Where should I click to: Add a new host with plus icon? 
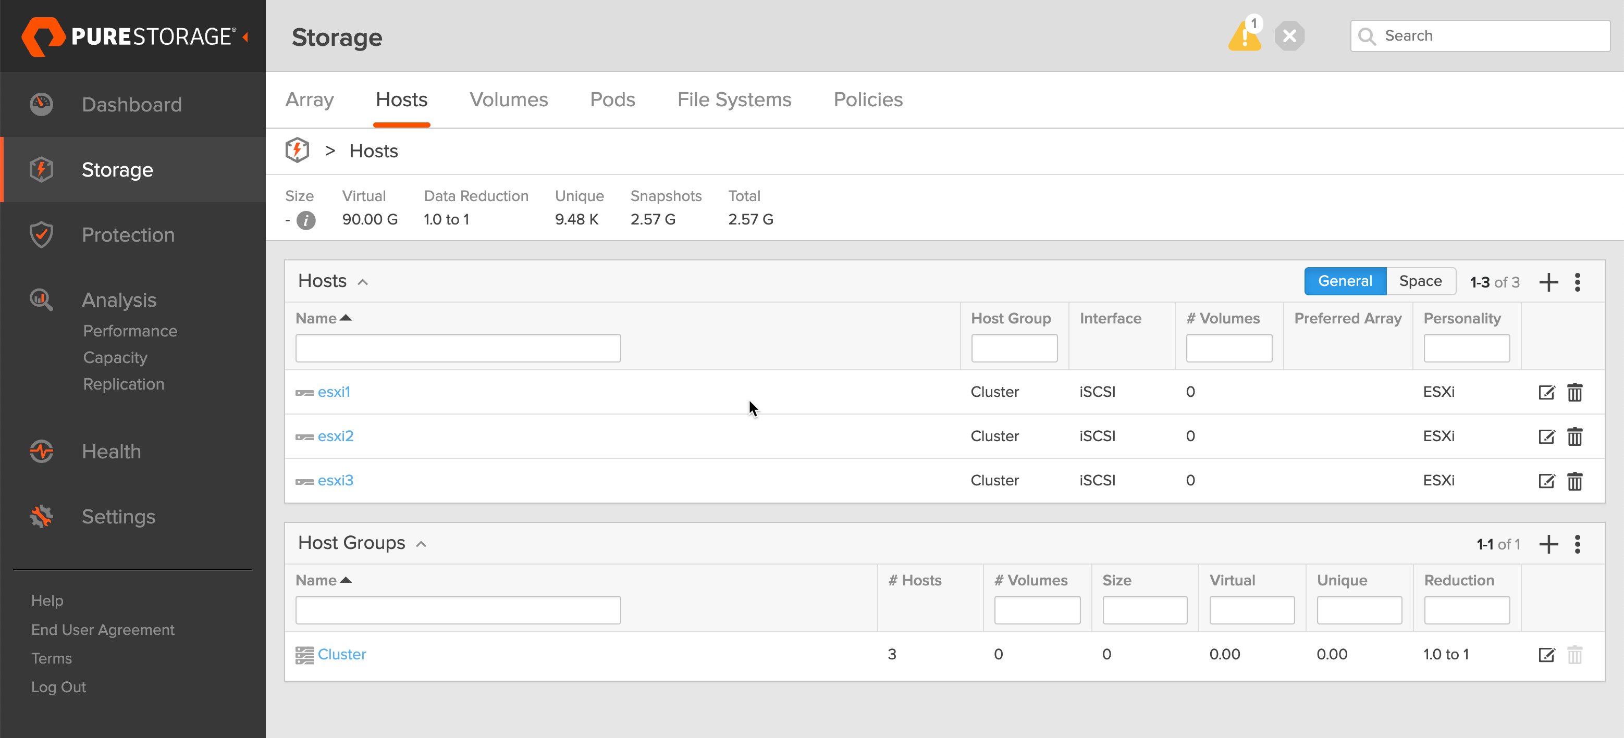coord(1548,282)
